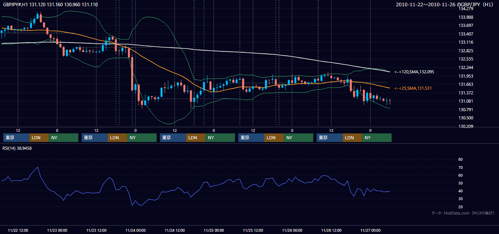The height and width of the screenshot is (234, 499).
Task: Click price axis label 133.988
Action: click(x=465, y=17)
